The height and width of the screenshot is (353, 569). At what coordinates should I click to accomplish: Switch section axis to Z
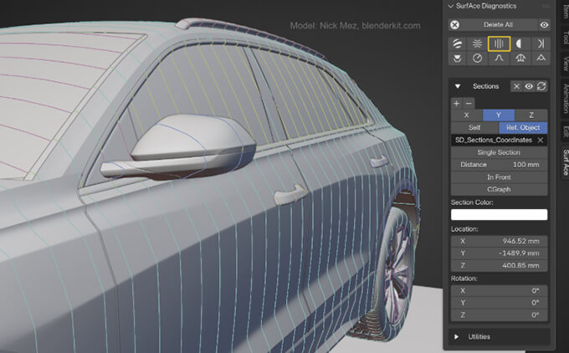531,115
